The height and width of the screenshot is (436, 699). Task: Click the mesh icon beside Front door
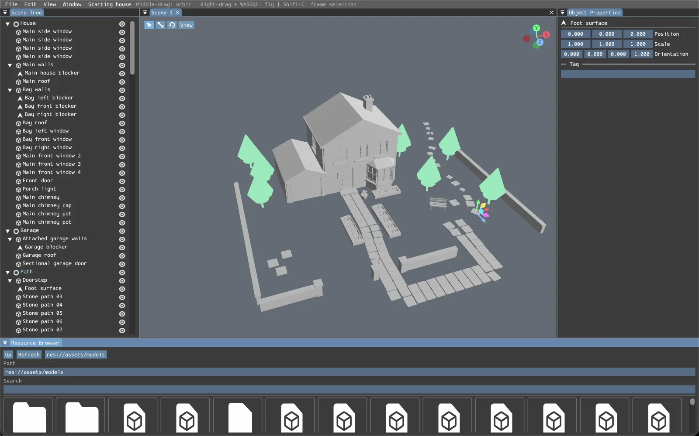[19, 181]
